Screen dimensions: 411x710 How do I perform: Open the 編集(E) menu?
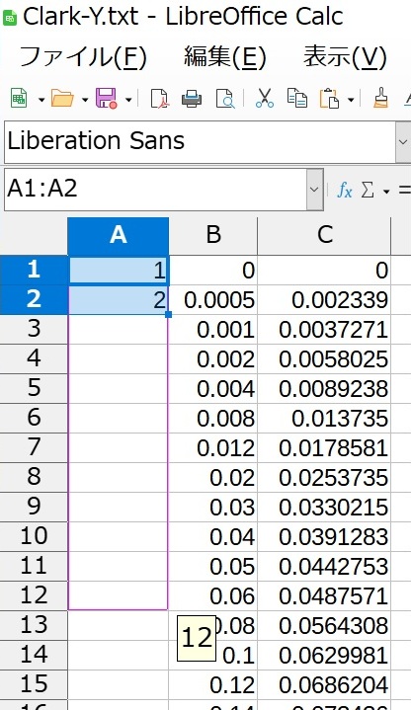coord(224,57)
